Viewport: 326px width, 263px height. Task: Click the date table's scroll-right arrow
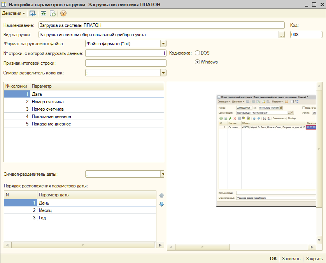click(x=160, y=245)
